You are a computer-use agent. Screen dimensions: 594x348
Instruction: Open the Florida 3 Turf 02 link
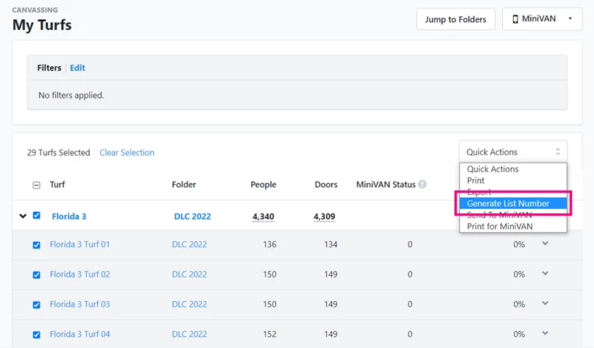point(79,274)
